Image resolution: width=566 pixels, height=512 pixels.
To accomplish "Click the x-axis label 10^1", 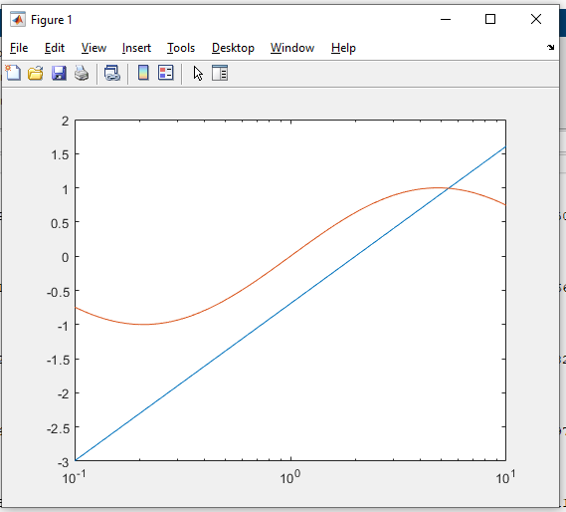I will 505,477.
